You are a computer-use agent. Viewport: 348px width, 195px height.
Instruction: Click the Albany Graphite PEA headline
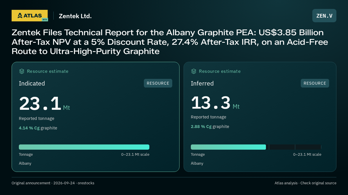(x=170, y=42)
